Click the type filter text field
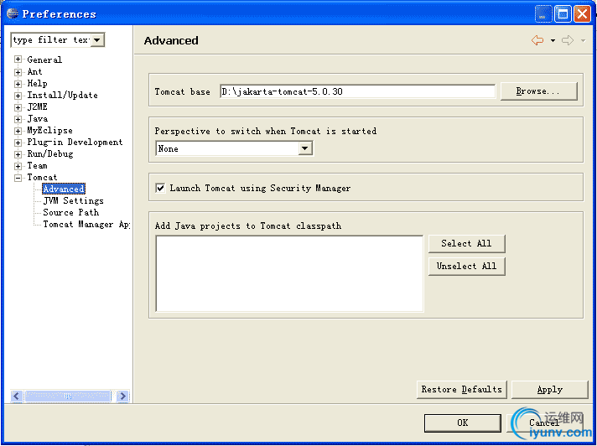 51,40
